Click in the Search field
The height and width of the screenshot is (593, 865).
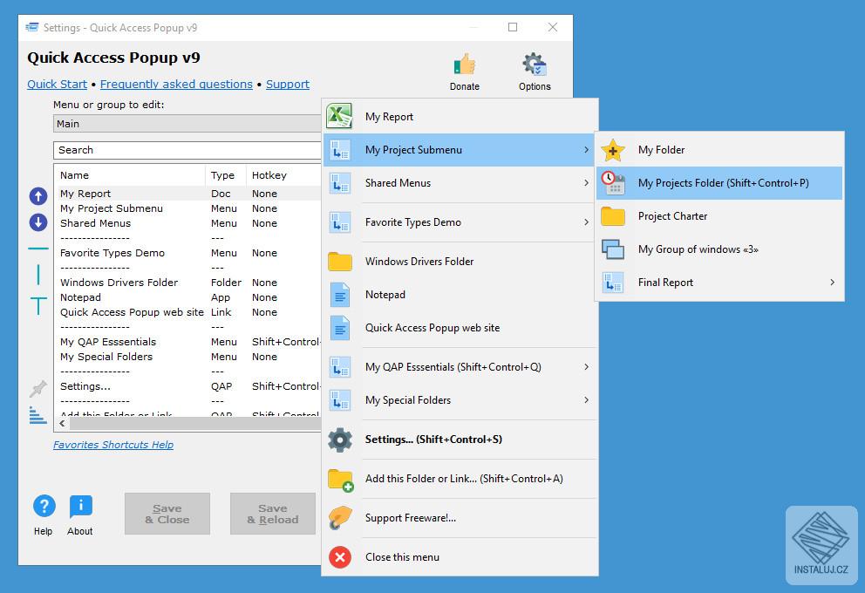pyautogui.click(x=187, y=150)
